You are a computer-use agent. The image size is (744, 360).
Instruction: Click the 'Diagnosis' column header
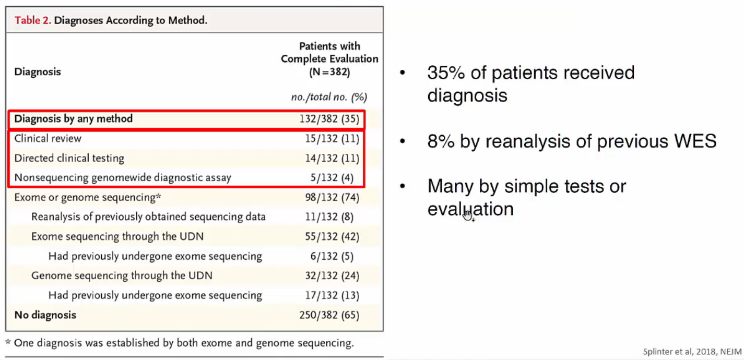(38, 72)
